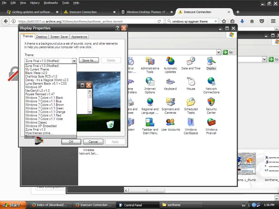Image resolution: width=279 pixels, height=209 pixels.
Task: Open Wireless Network Setup item
Action: [x=89, y=152]
